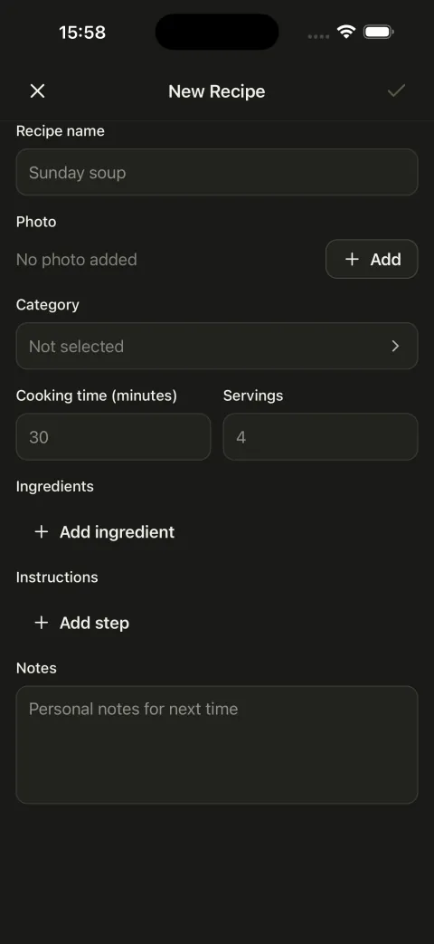This screenshot has width=434, height=944.
Task: Select the Servings input field
Action: pos(320,436)
